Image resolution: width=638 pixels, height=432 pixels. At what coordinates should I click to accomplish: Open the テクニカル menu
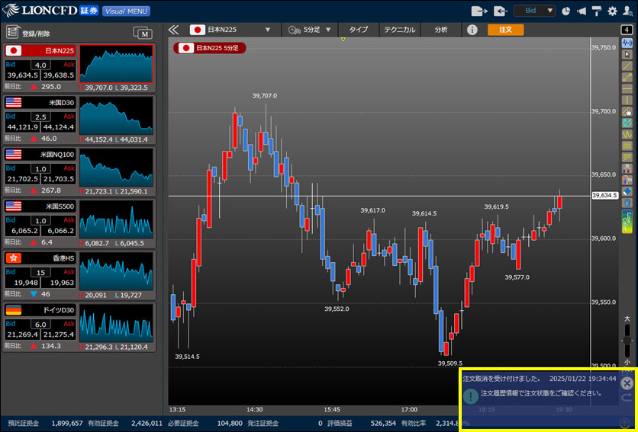(399, 30)
